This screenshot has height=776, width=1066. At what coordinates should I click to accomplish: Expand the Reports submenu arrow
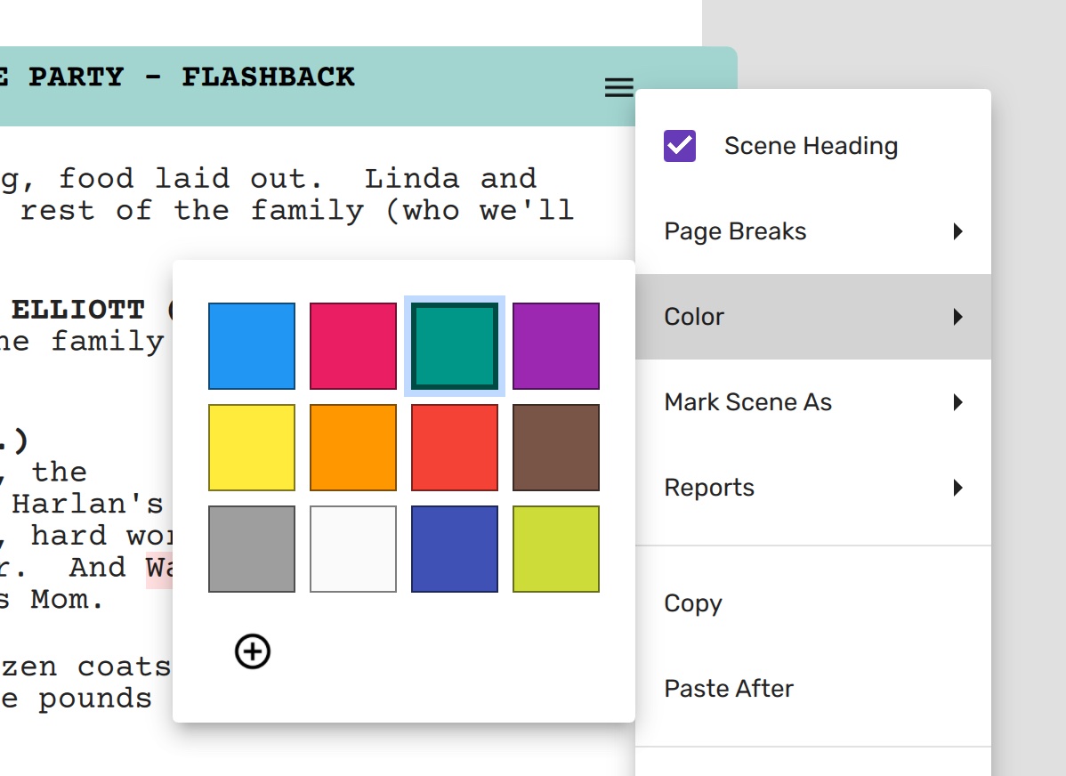957,488
